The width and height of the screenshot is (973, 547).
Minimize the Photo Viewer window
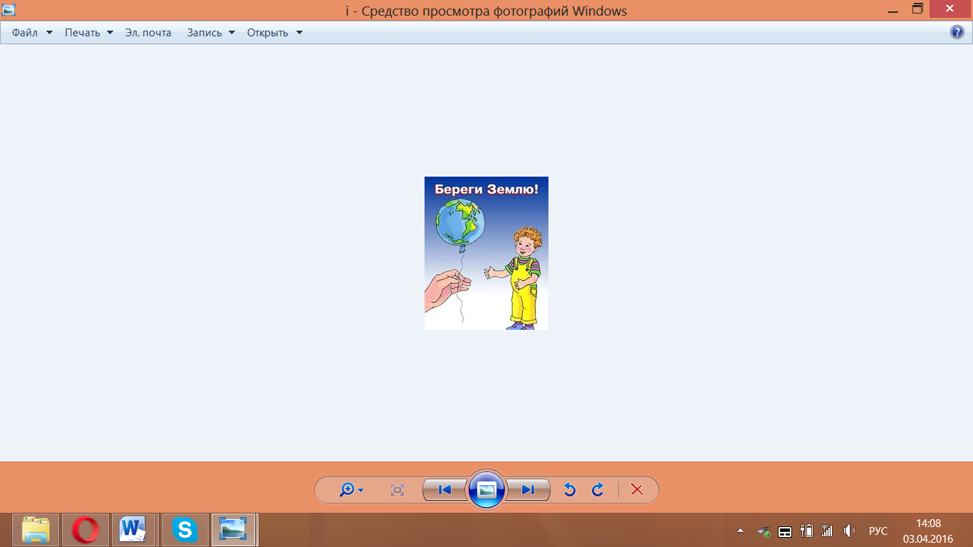[893, 10]
